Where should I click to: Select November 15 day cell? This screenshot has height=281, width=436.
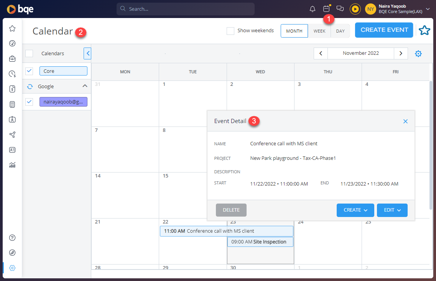(184, 196)
